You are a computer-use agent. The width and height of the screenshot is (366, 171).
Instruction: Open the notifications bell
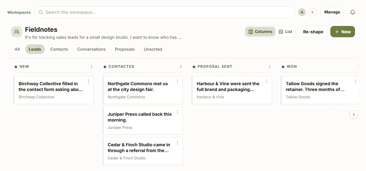pyautogui.click(x=353, y=12)
